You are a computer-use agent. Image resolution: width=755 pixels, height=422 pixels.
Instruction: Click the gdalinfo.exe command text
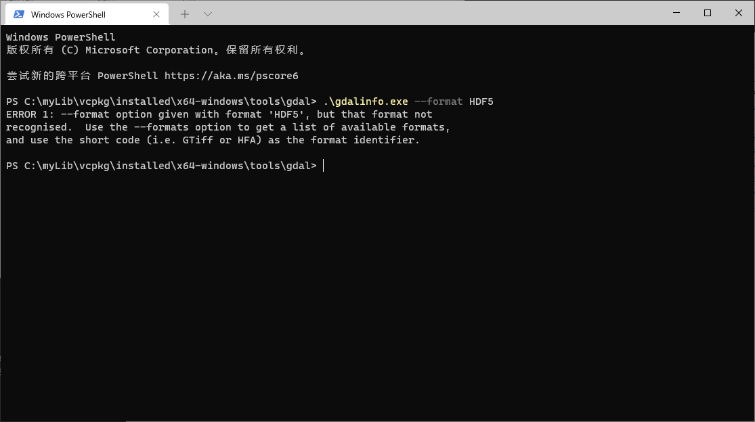click(x=365, y=101)
